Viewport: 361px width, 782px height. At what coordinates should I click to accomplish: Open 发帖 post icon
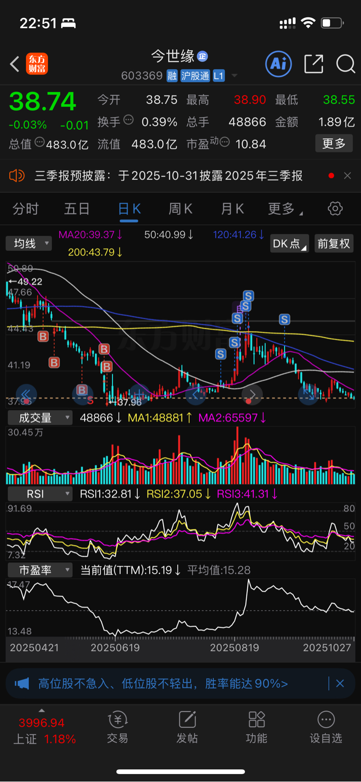(187, 727)
